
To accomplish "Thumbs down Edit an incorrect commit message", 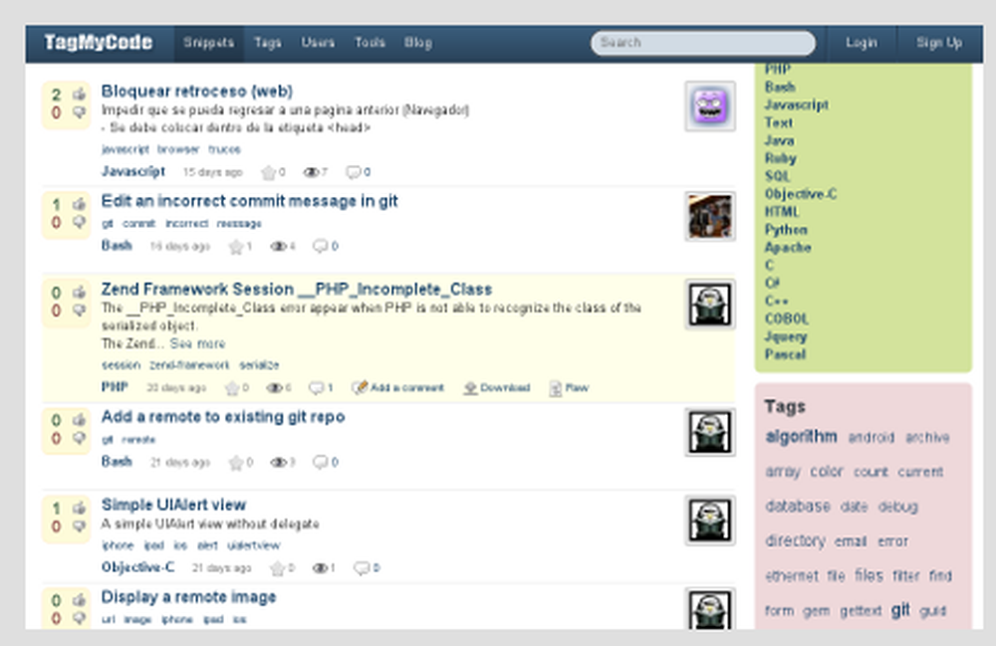I will [x=79, y=222].
